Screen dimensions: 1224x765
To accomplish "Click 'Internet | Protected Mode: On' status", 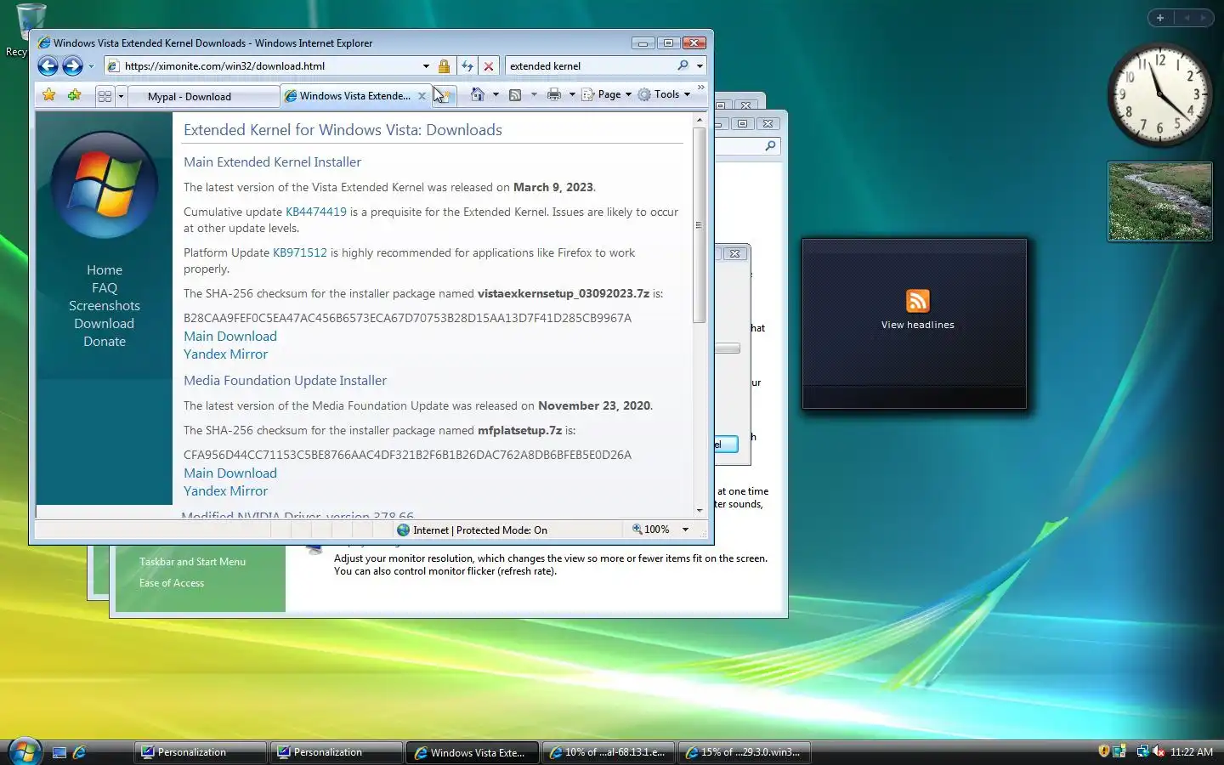I will pos(472,530).
